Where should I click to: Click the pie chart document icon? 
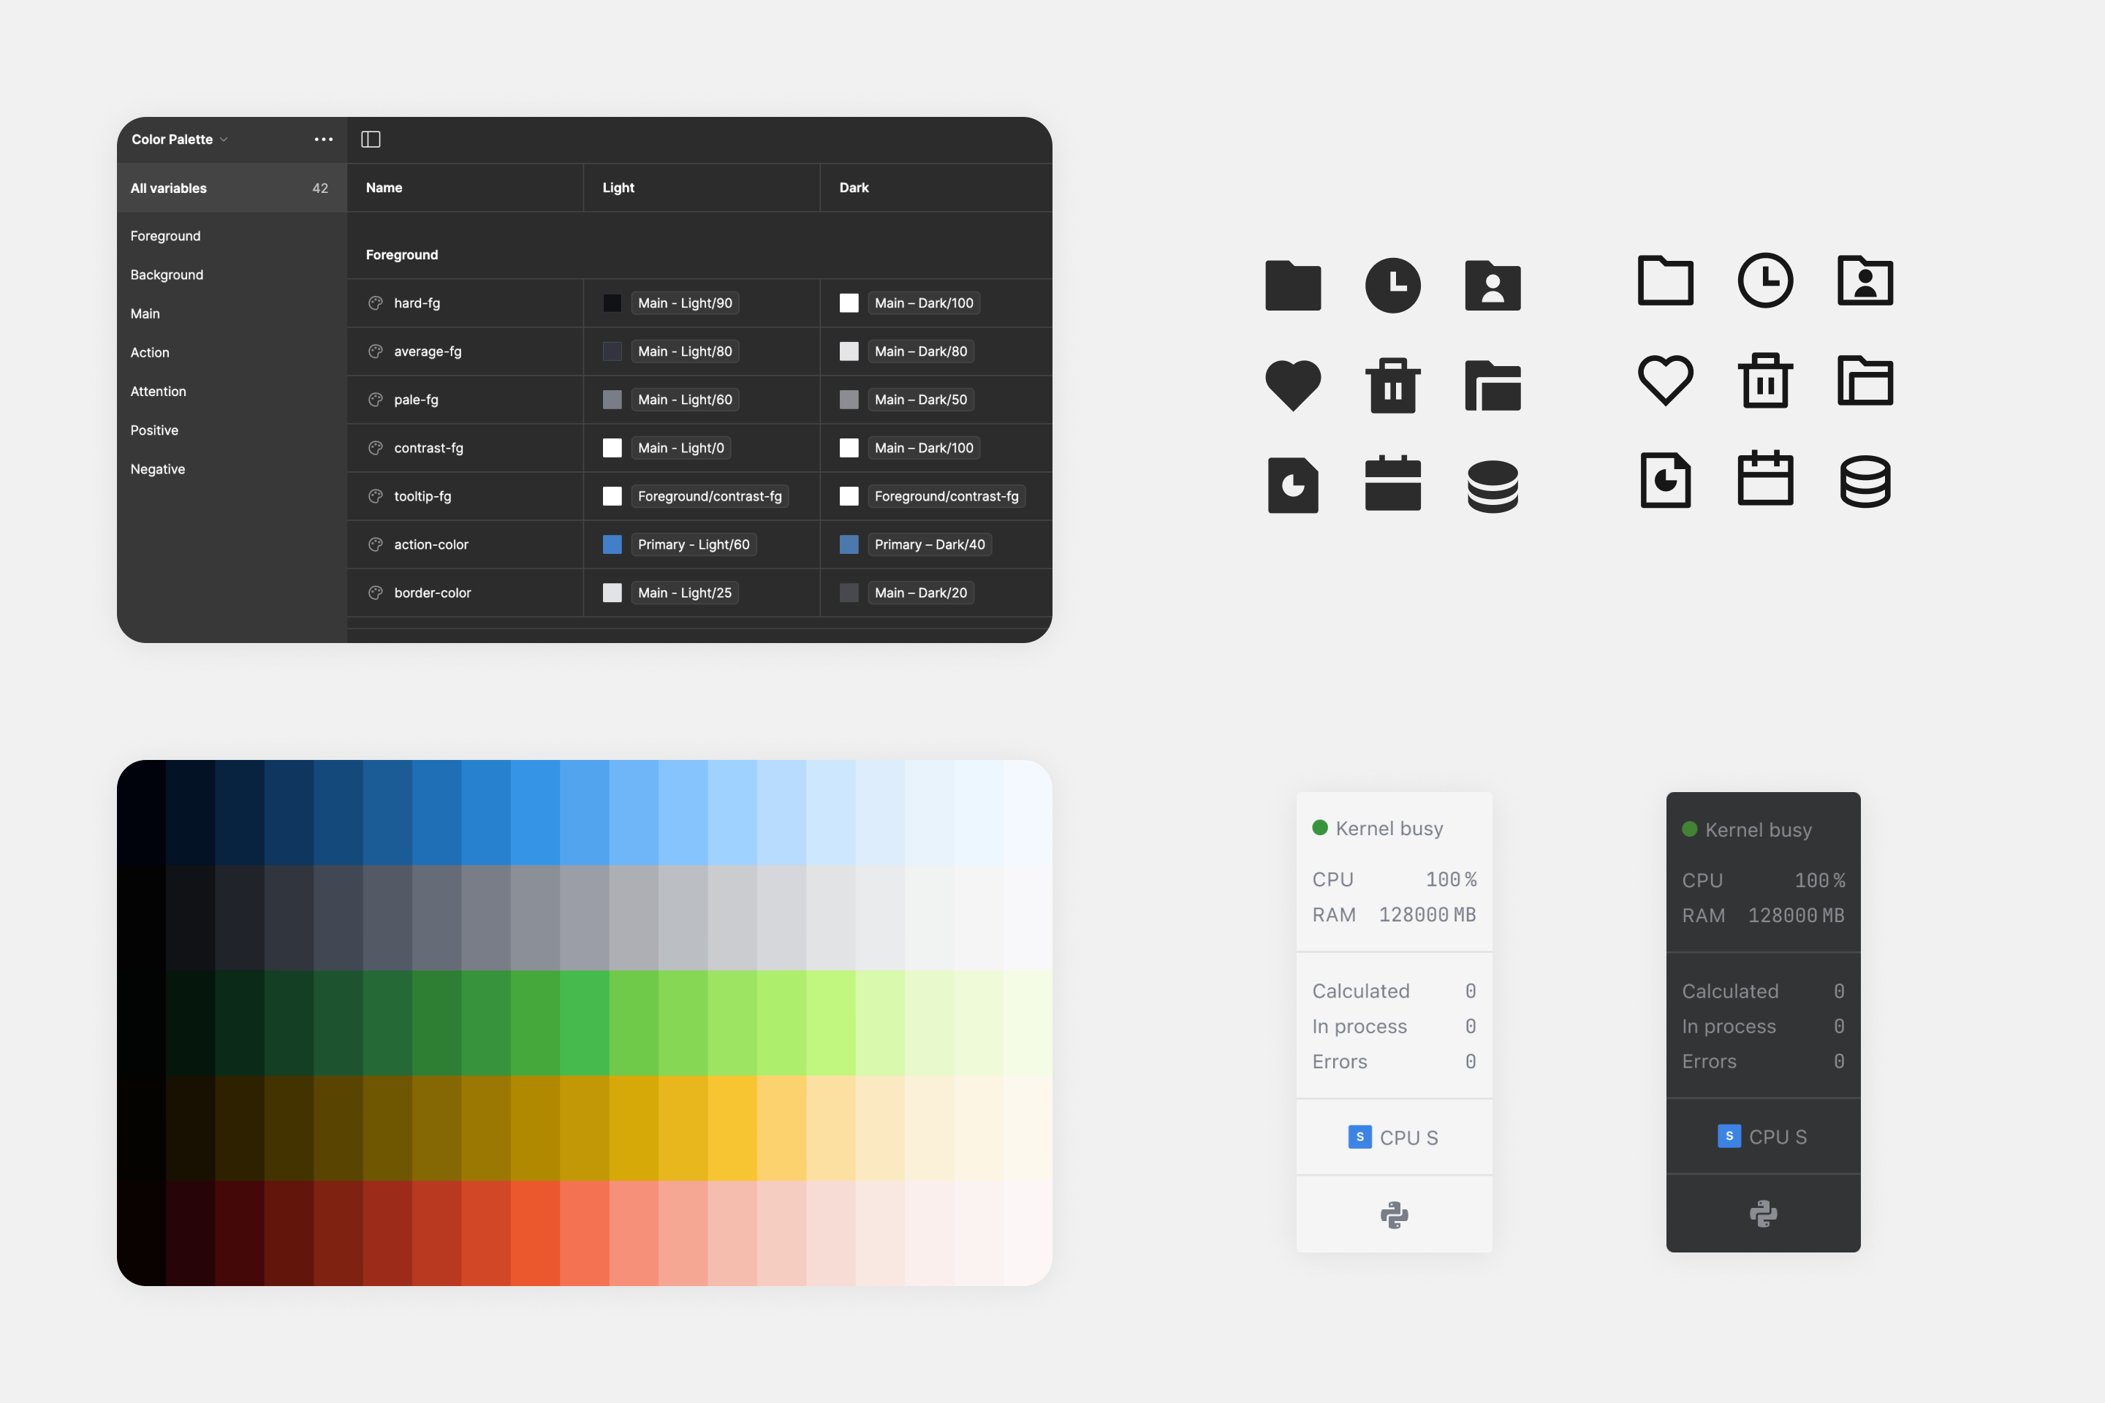coord(1293,485)
